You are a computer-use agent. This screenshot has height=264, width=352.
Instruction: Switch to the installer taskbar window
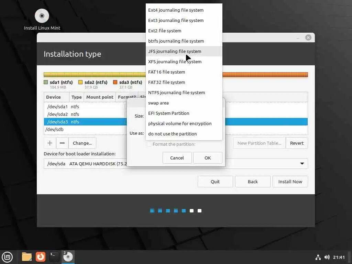click(68, 257)
